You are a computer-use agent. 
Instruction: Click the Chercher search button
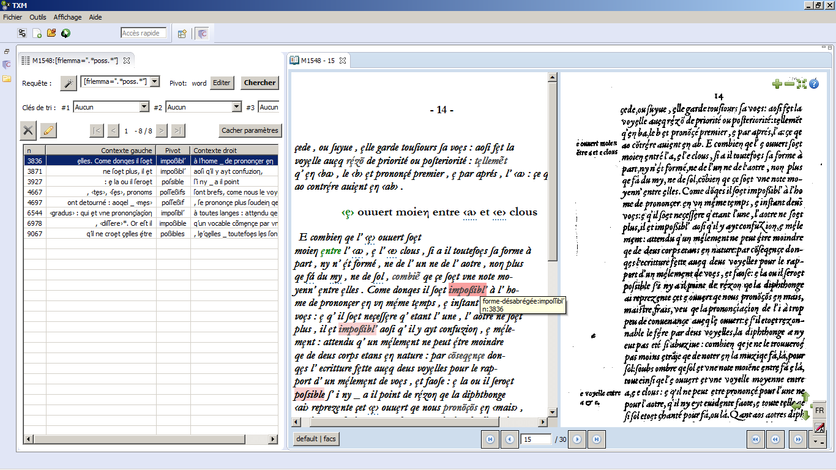pyautogui.click(x=259, y=83)
